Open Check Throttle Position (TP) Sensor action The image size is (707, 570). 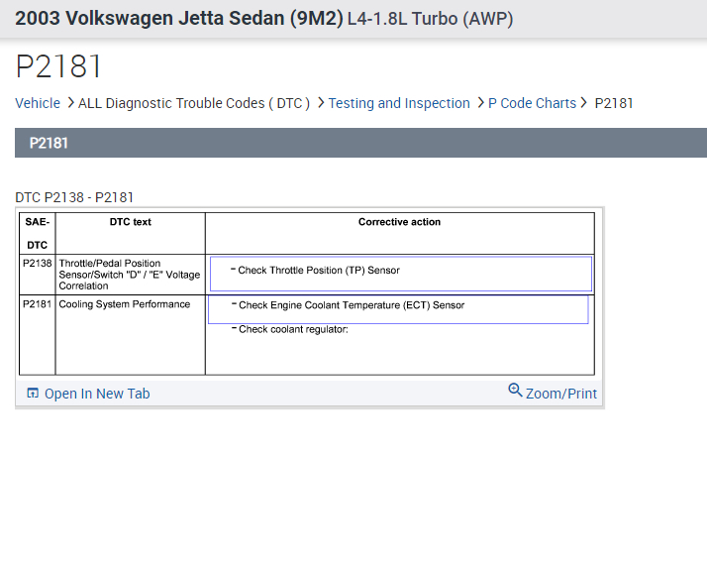[x=401, y=274]
